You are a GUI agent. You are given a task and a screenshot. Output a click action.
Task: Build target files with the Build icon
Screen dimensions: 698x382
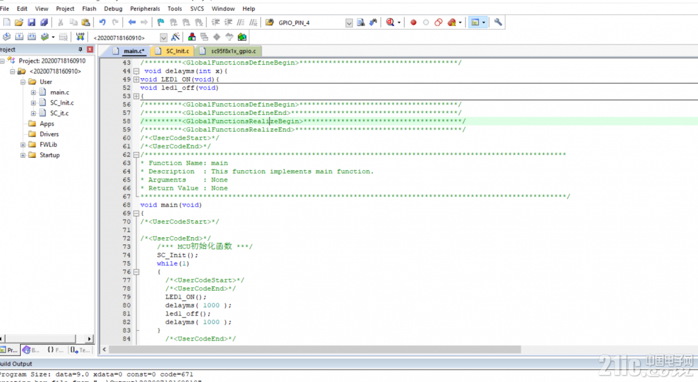tap(19, 37)
